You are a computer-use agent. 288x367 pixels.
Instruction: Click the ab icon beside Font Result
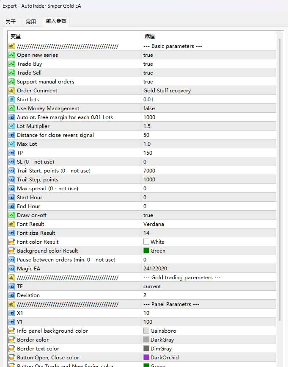click(x=12, y=224)
